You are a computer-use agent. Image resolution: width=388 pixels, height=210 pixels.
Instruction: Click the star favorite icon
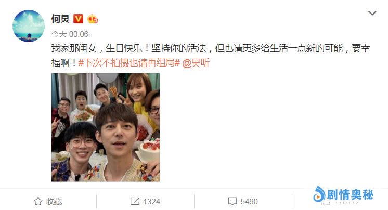[x=38, y=201]
